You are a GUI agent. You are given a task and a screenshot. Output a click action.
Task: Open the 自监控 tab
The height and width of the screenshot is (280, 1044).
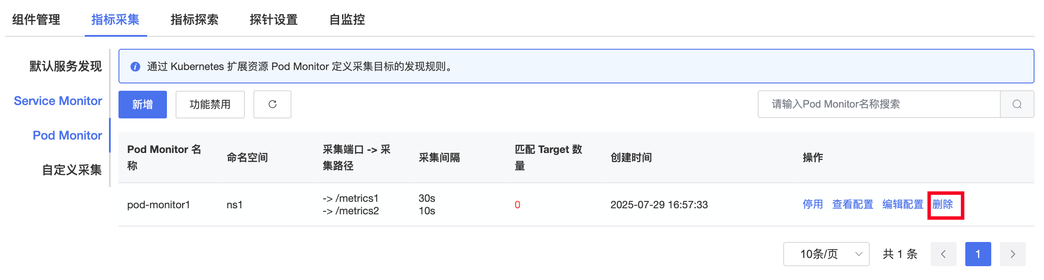click(347, 19)
